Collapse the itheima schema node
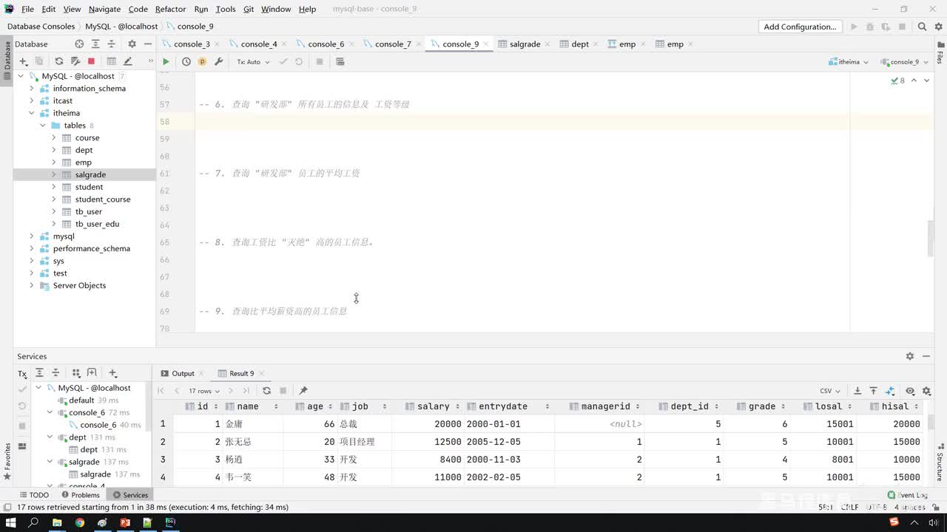Screen dimensions: 947x532 click(32, 113)
